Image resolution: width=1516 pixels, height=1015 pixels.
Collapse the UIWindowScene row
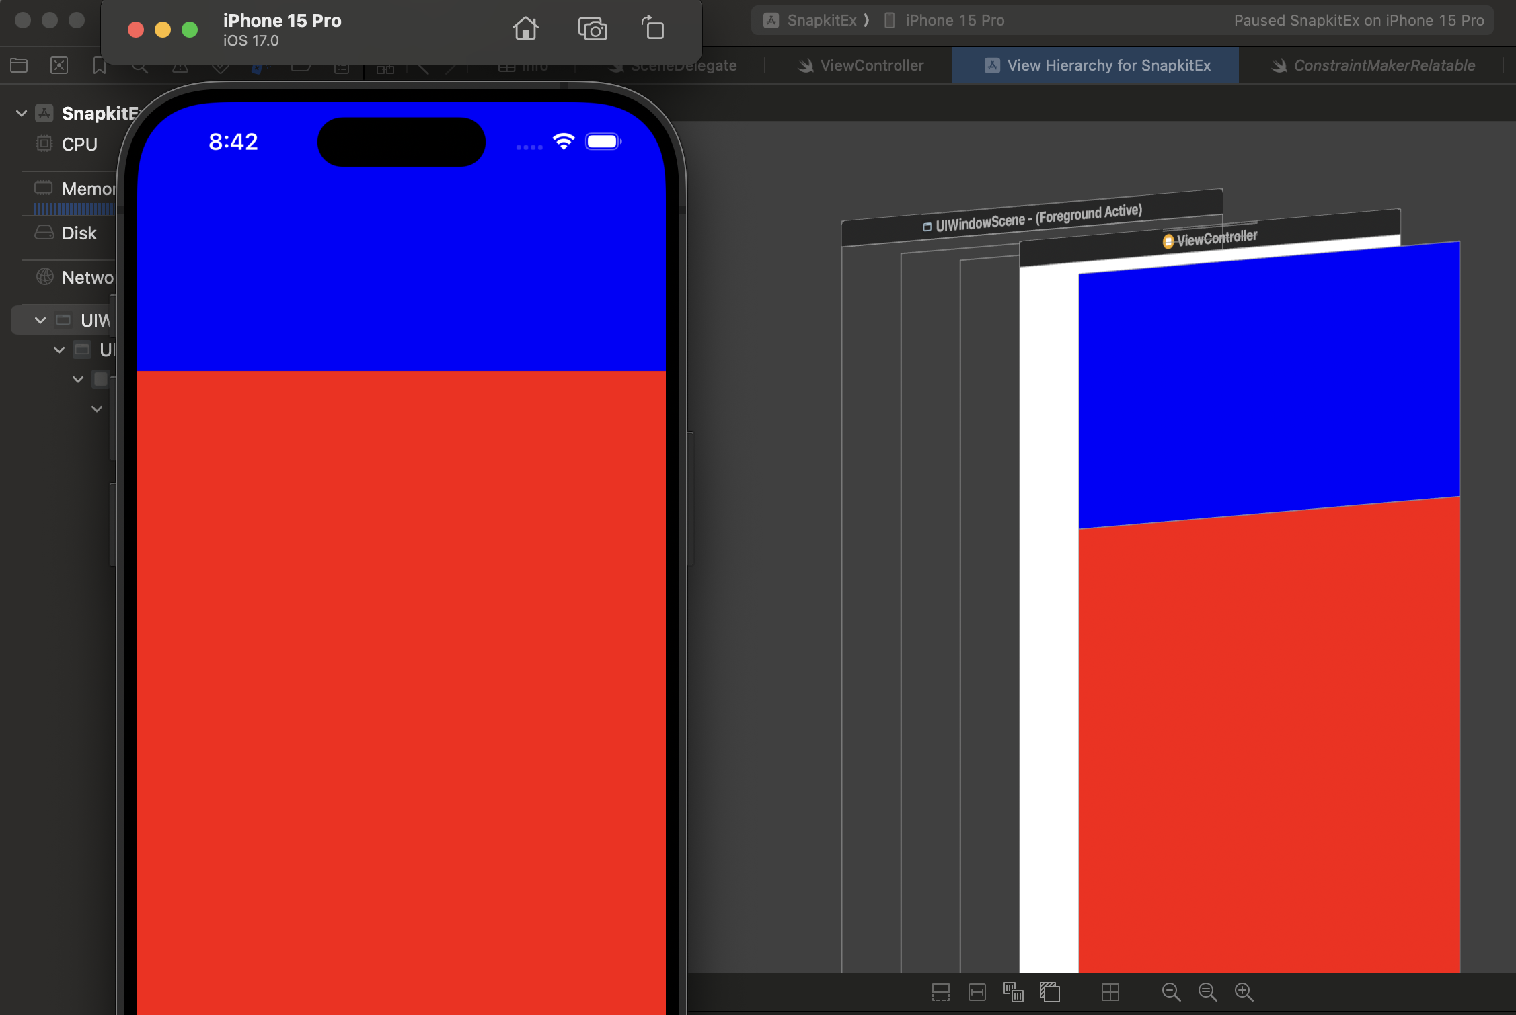pyautogui.click(x=40, y=321)
